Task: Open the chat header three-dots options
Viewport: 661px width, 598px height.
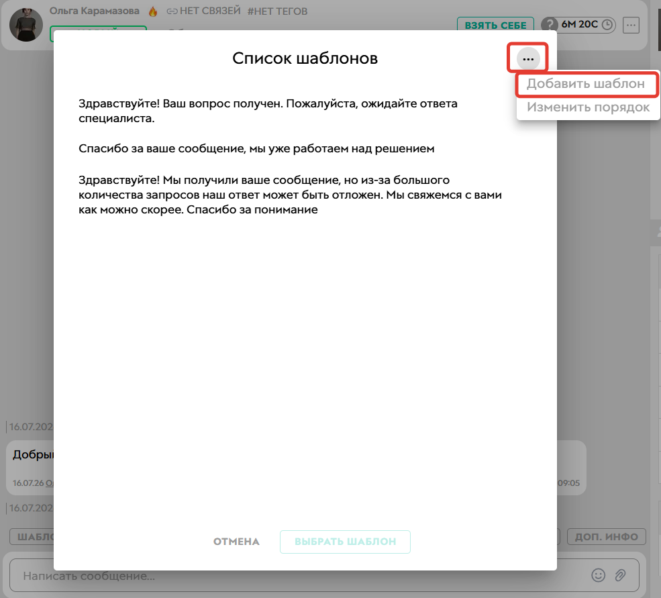Action: (631, 25)
